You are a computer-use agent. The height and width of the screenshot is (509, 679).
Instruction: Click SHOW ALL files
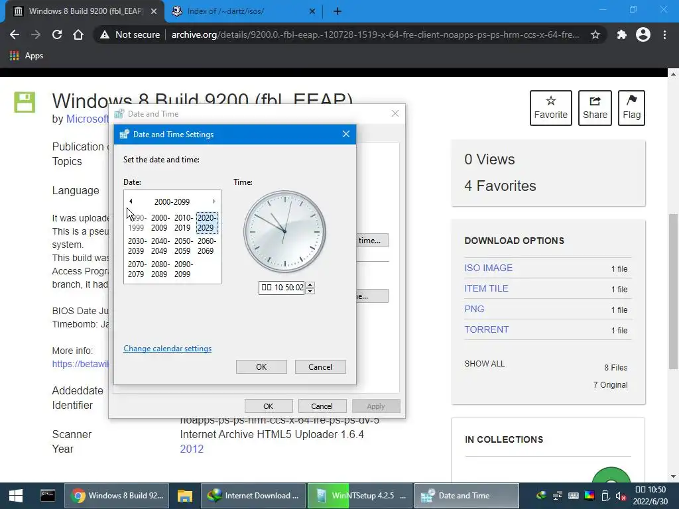[x=484, y=364]
